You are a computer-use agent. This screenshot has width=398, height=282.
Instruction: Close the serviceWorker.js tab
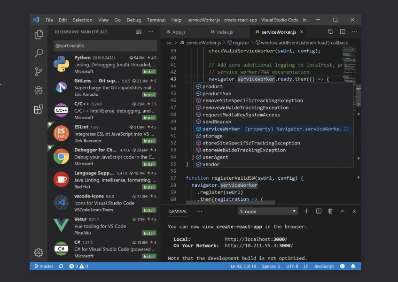[x=302, y=32]
